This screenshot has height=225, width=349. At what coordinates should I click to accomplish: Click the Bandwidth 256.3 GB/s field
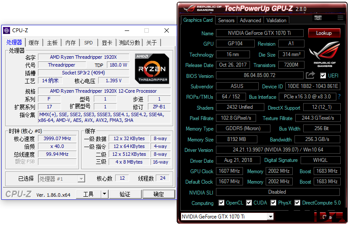click(x=317, y=139)
